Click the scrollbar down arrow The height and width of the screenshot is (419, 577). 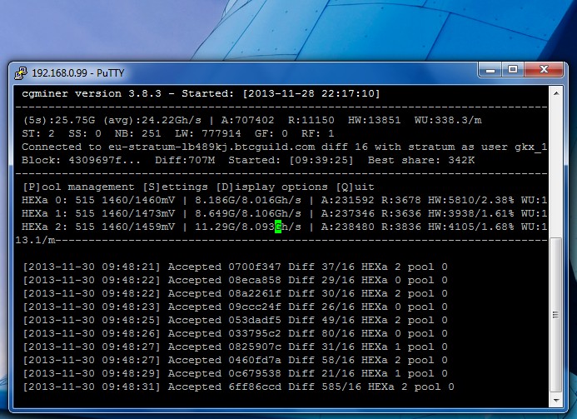(x=556, y=400)
